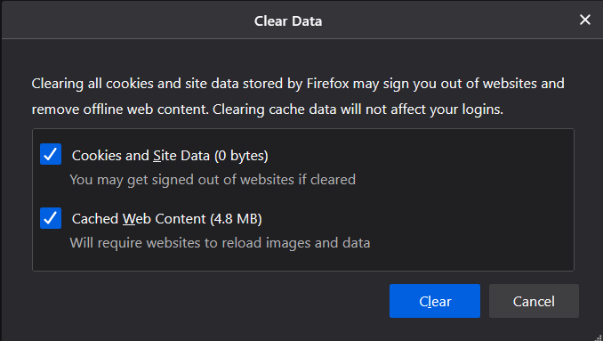Click 'Will require websites to reload' description
This screenshot has height=341, width=603.
click(220, 243)
